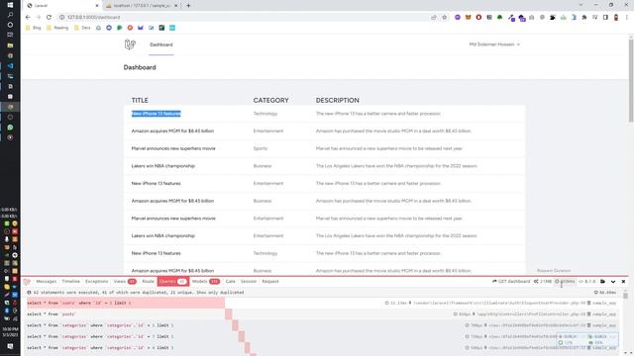Open Windows taskbar search

[x=10, y=15]
